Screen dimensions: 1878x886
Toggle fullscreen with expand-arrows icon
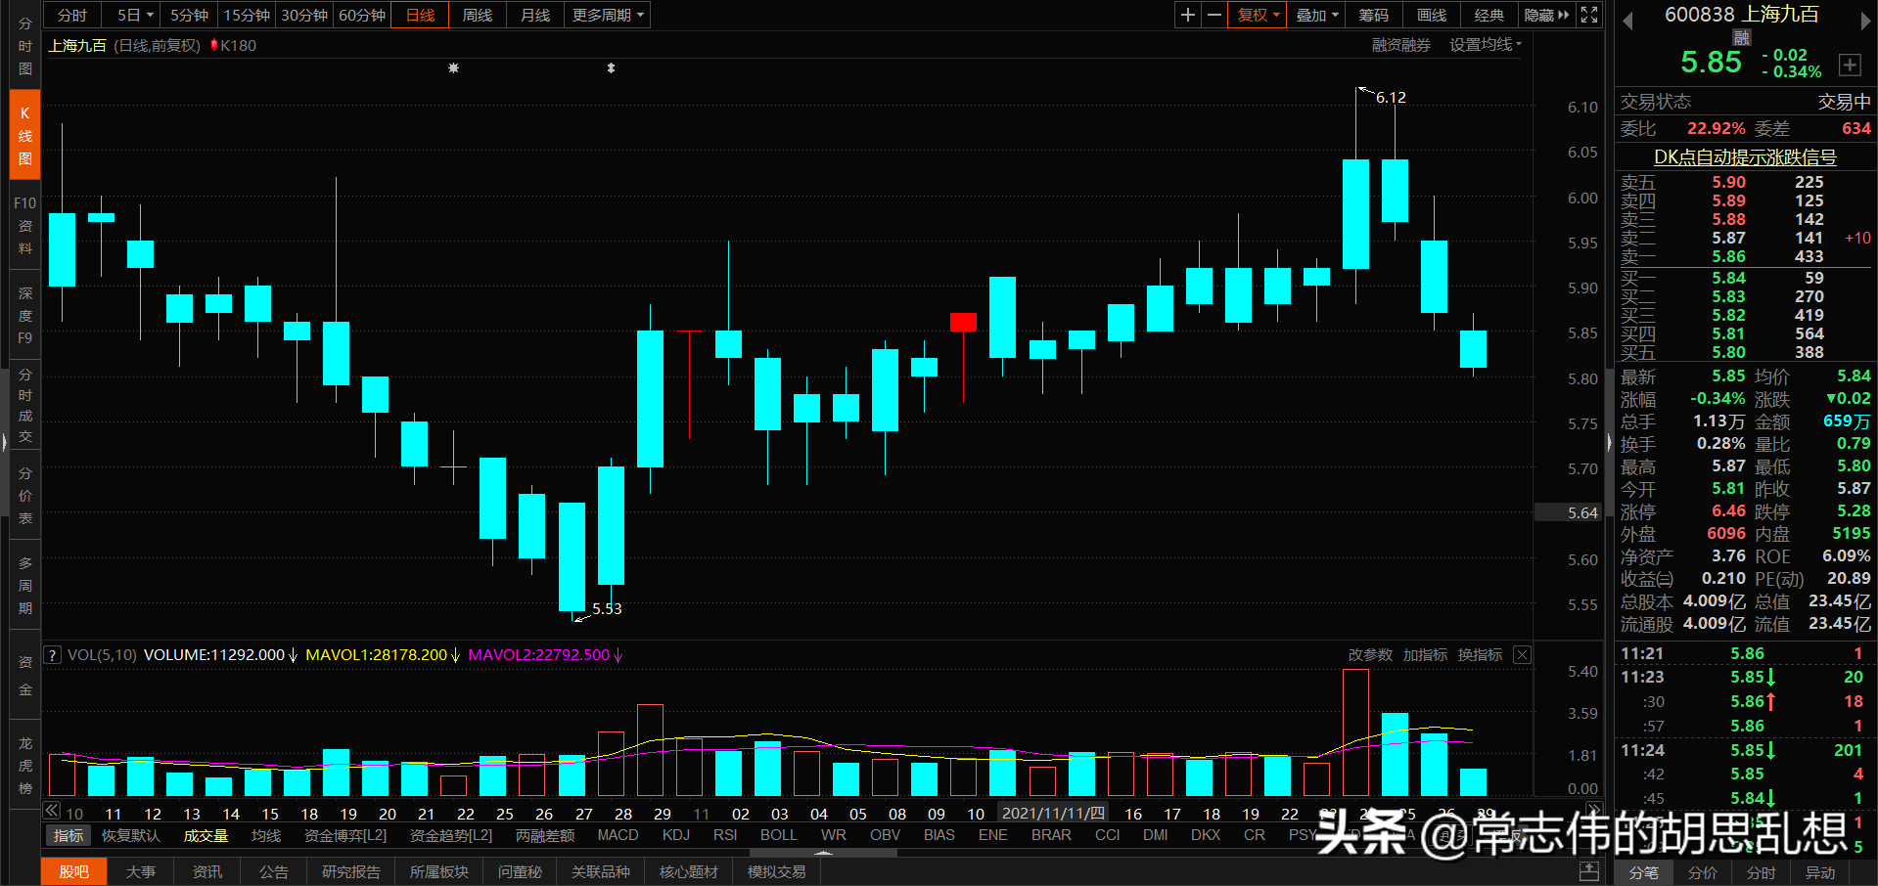click(1588, 15)
